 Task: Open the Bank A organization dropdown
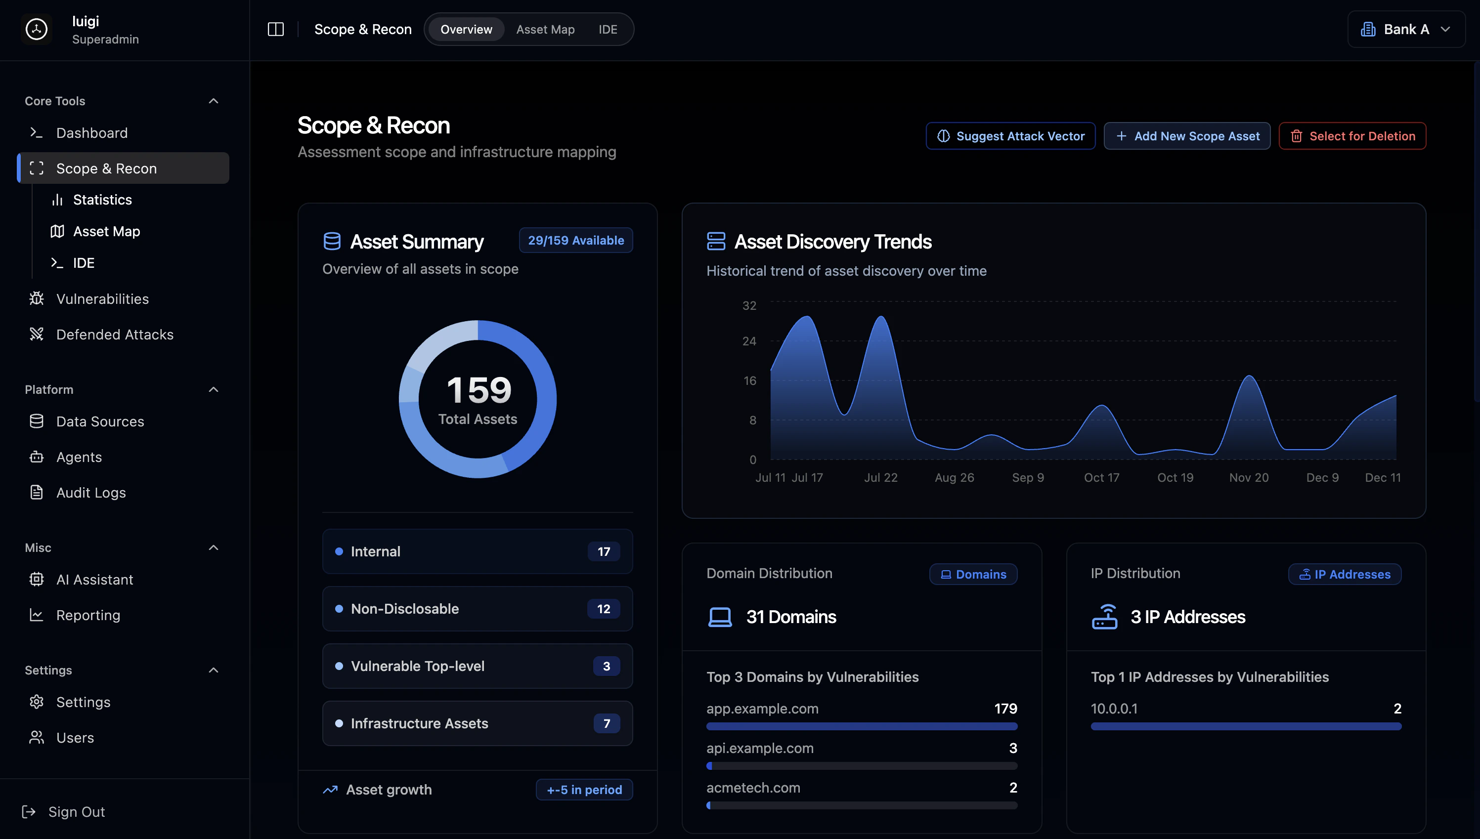point(1406,29)
